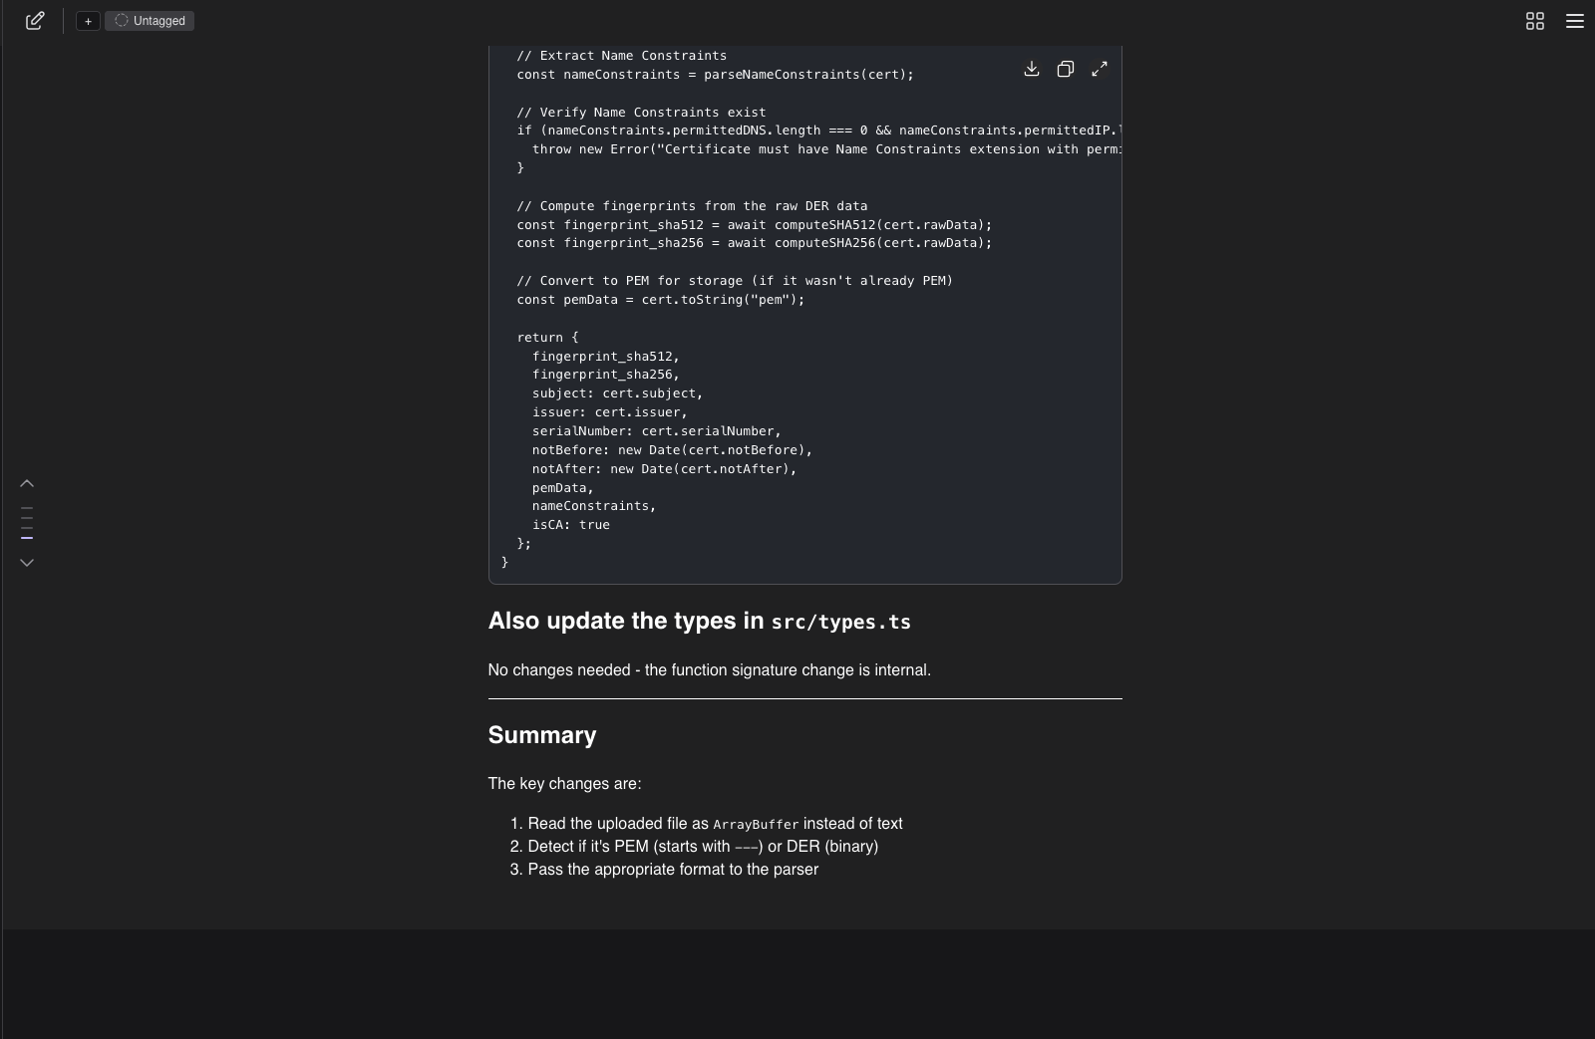Click the fingerprint_sha512 const declaration line

[x=754, y=225]
